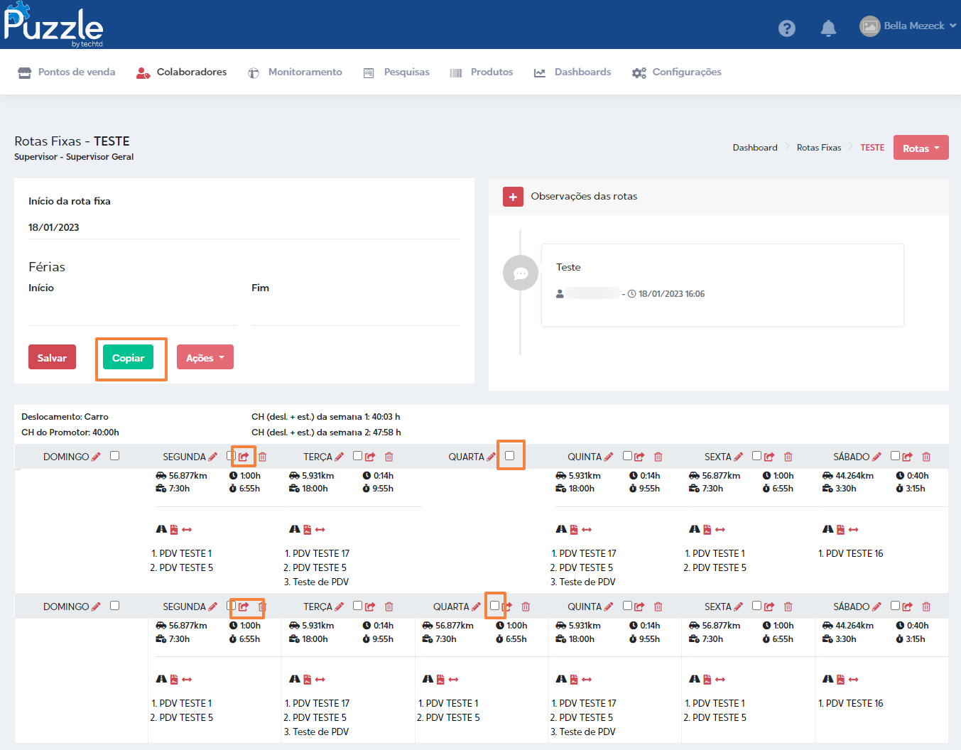Open the PDF icon under first-week TERÇA
This screenshot has height=750, width=961.
[x=308, y=529]
